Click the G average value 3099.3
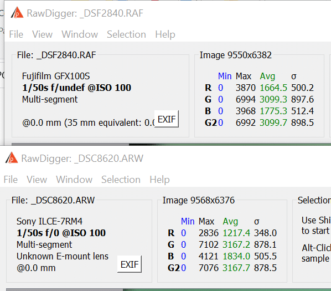 click(x=273, y=99)
